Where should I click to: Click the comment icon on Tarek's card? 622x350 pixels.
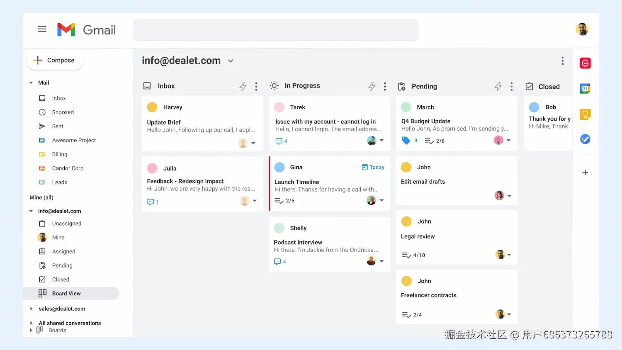(279, 141)
